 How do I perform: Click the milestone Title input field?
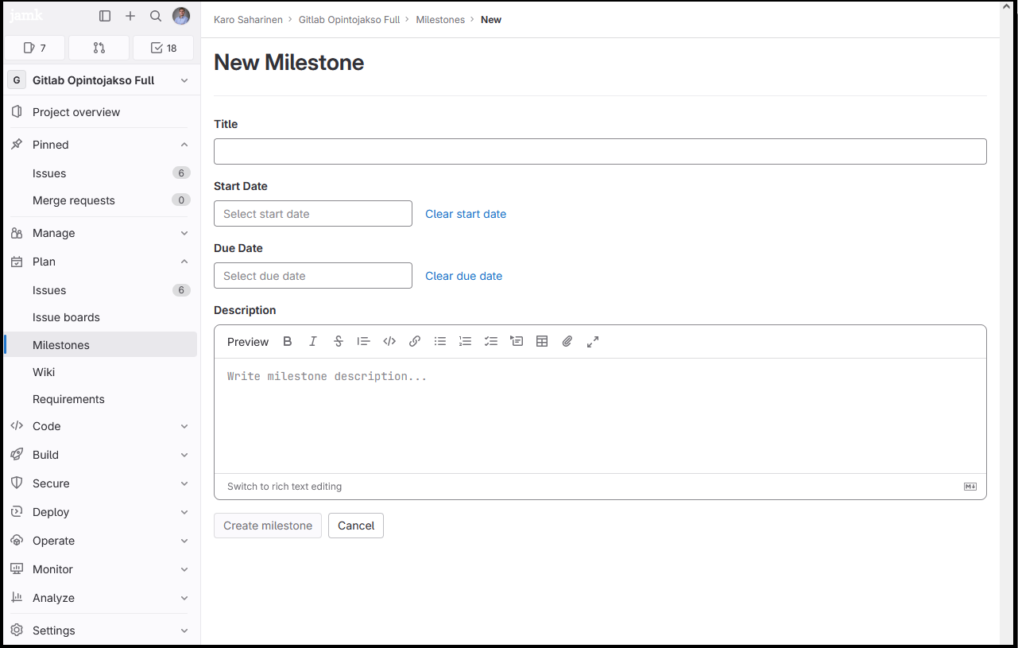600,152
